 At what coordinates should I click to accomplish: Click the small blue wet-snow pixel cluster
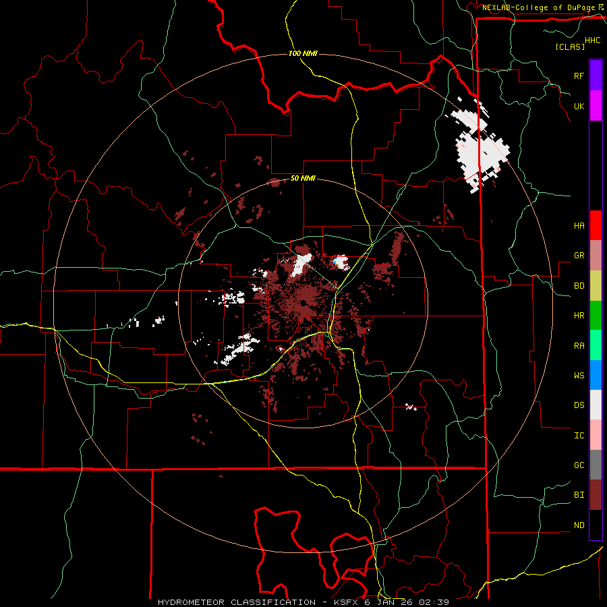(x=335, y=262)
